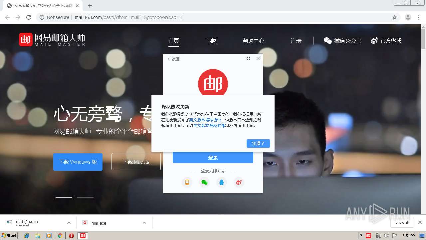Screen dimensions: 426x240
Task: Launch Internet Explorer from taskbar
Action: tap(27, 236)
